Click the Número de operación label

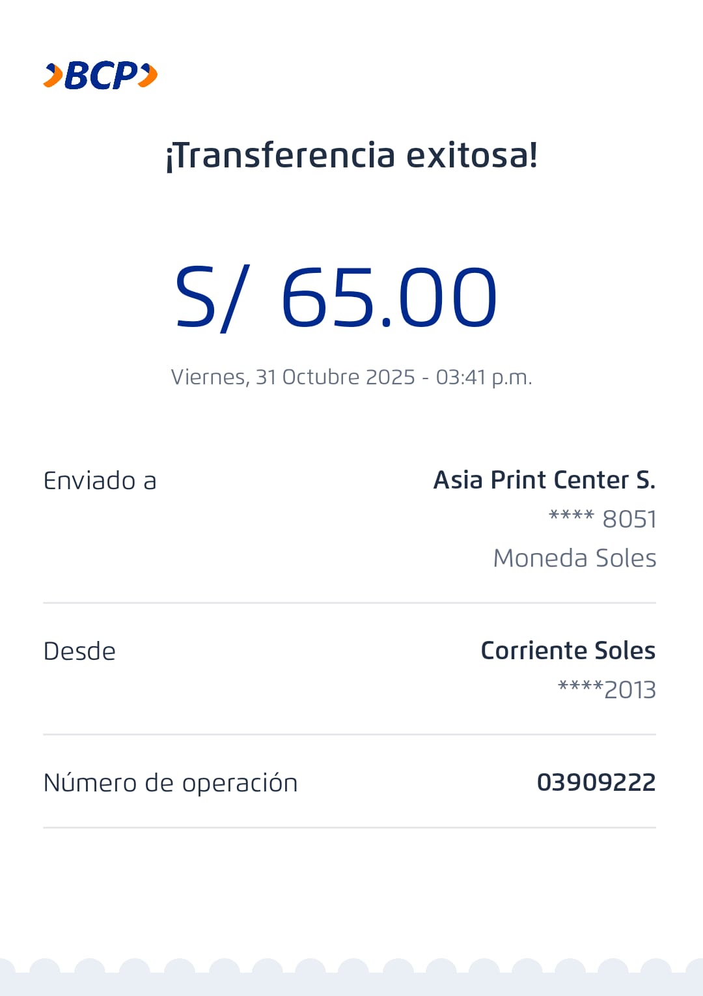tap(171, 783)
